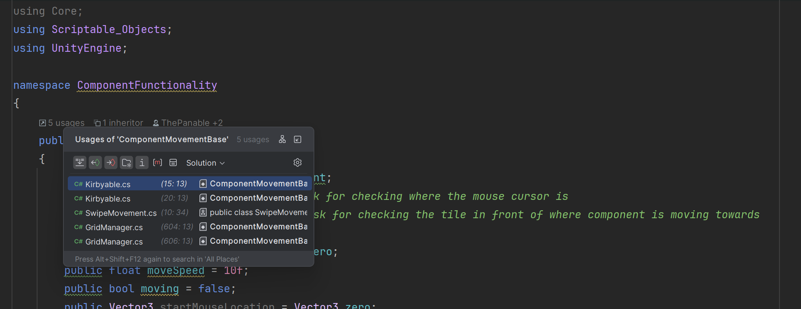The image size is (801, 309).
Task: Click the '5 usages' code lens
Action: point(62,123)
